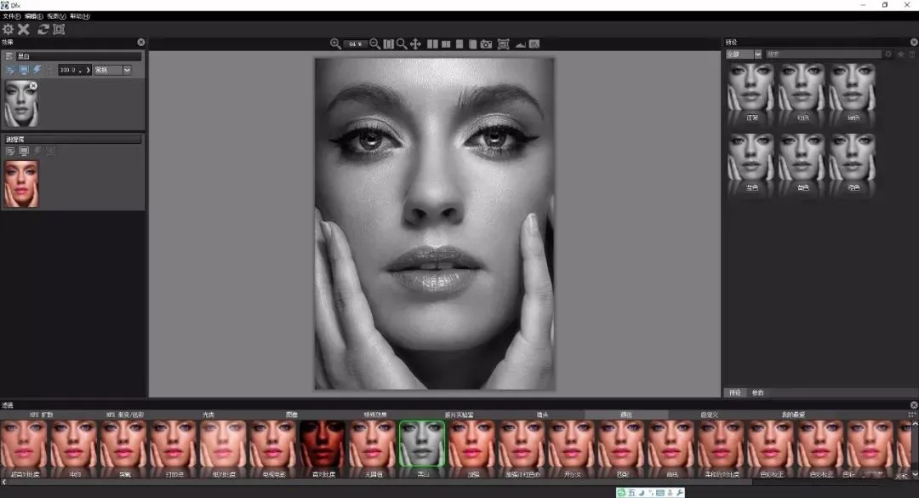The image size is (919, 498).
Task: Click the snapshot camera icon in viewer toolbar
Action: coord(487,44)
